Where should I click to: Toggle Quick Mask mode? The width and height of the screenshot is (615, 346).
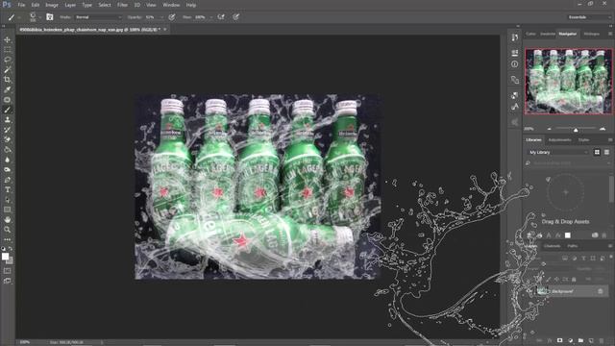coord(7,271)
